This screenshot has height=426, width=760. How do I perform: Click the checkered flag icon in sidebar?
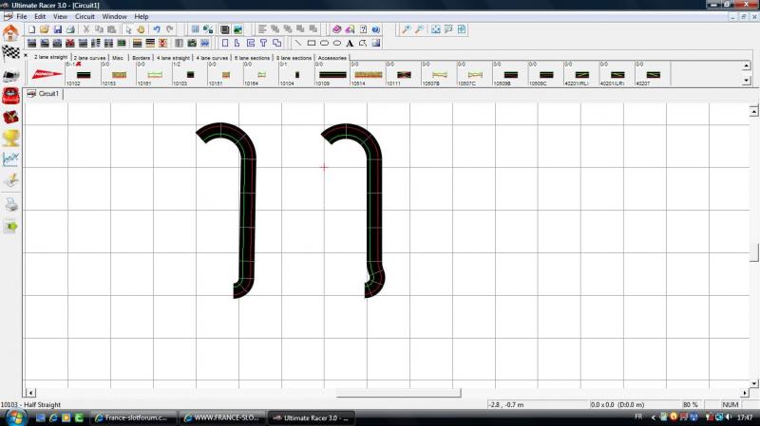(10, 53)
